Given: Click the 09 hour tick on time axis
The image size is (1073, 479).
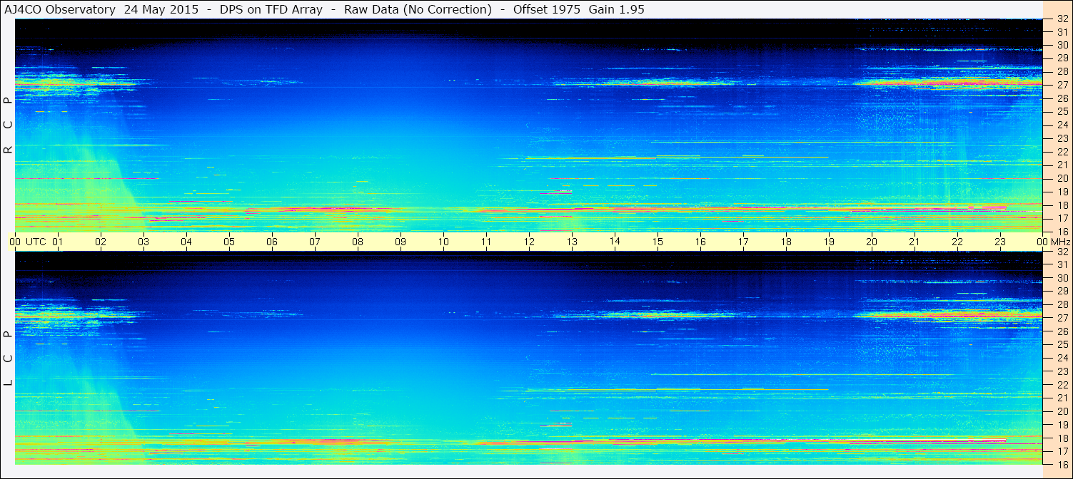Looking at the screenshot, I should [401, 242].
